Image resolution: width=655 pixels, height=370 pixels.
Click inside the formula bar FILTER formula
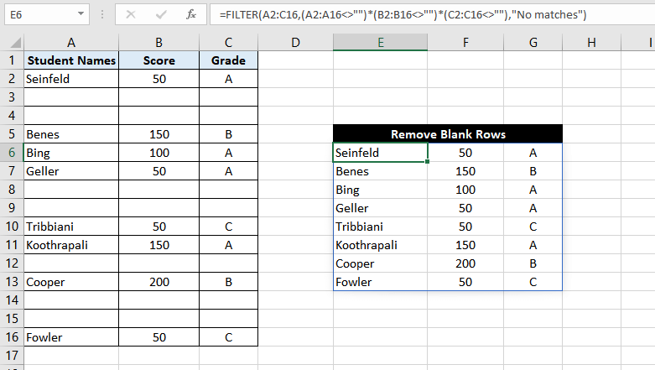coord(403,14)
